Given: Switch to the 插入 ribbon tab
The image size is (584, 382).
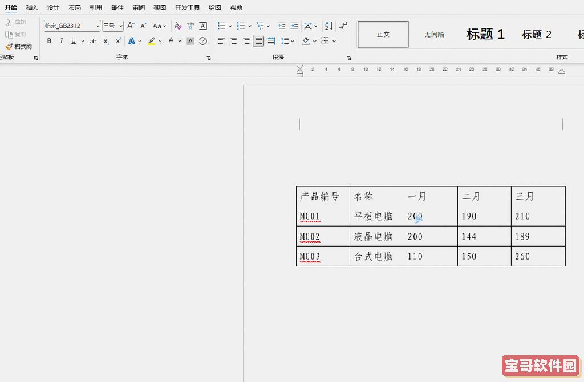Looking at the screenshot, I should [32, 7].
